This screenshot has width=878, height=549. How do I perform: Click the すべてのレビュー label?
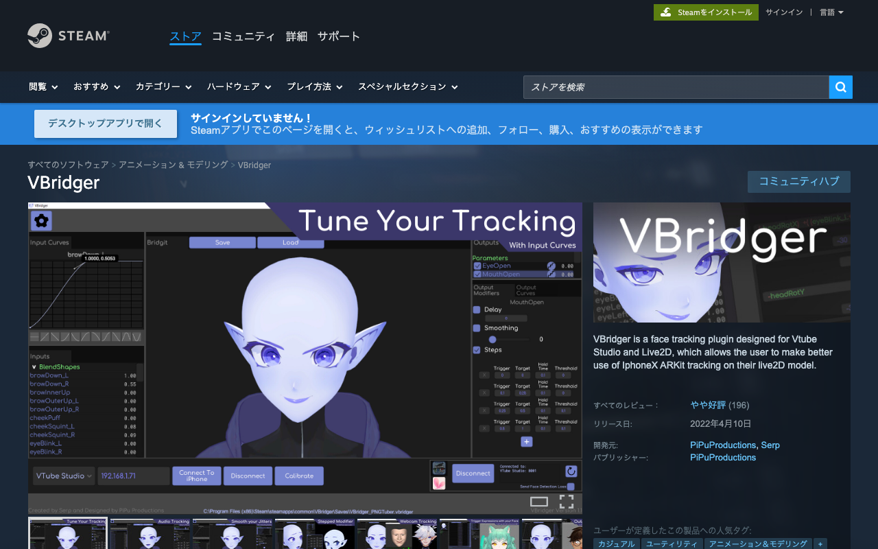(x=626, y=406)
